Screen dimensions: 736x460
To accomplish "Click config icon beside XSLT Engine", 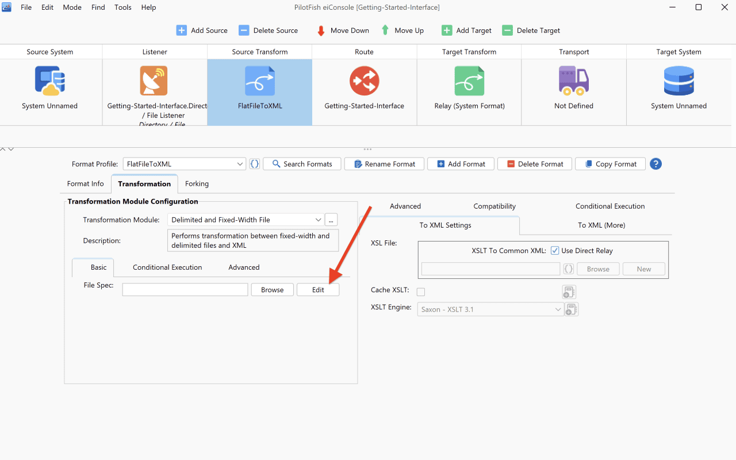I will point(571,309).
